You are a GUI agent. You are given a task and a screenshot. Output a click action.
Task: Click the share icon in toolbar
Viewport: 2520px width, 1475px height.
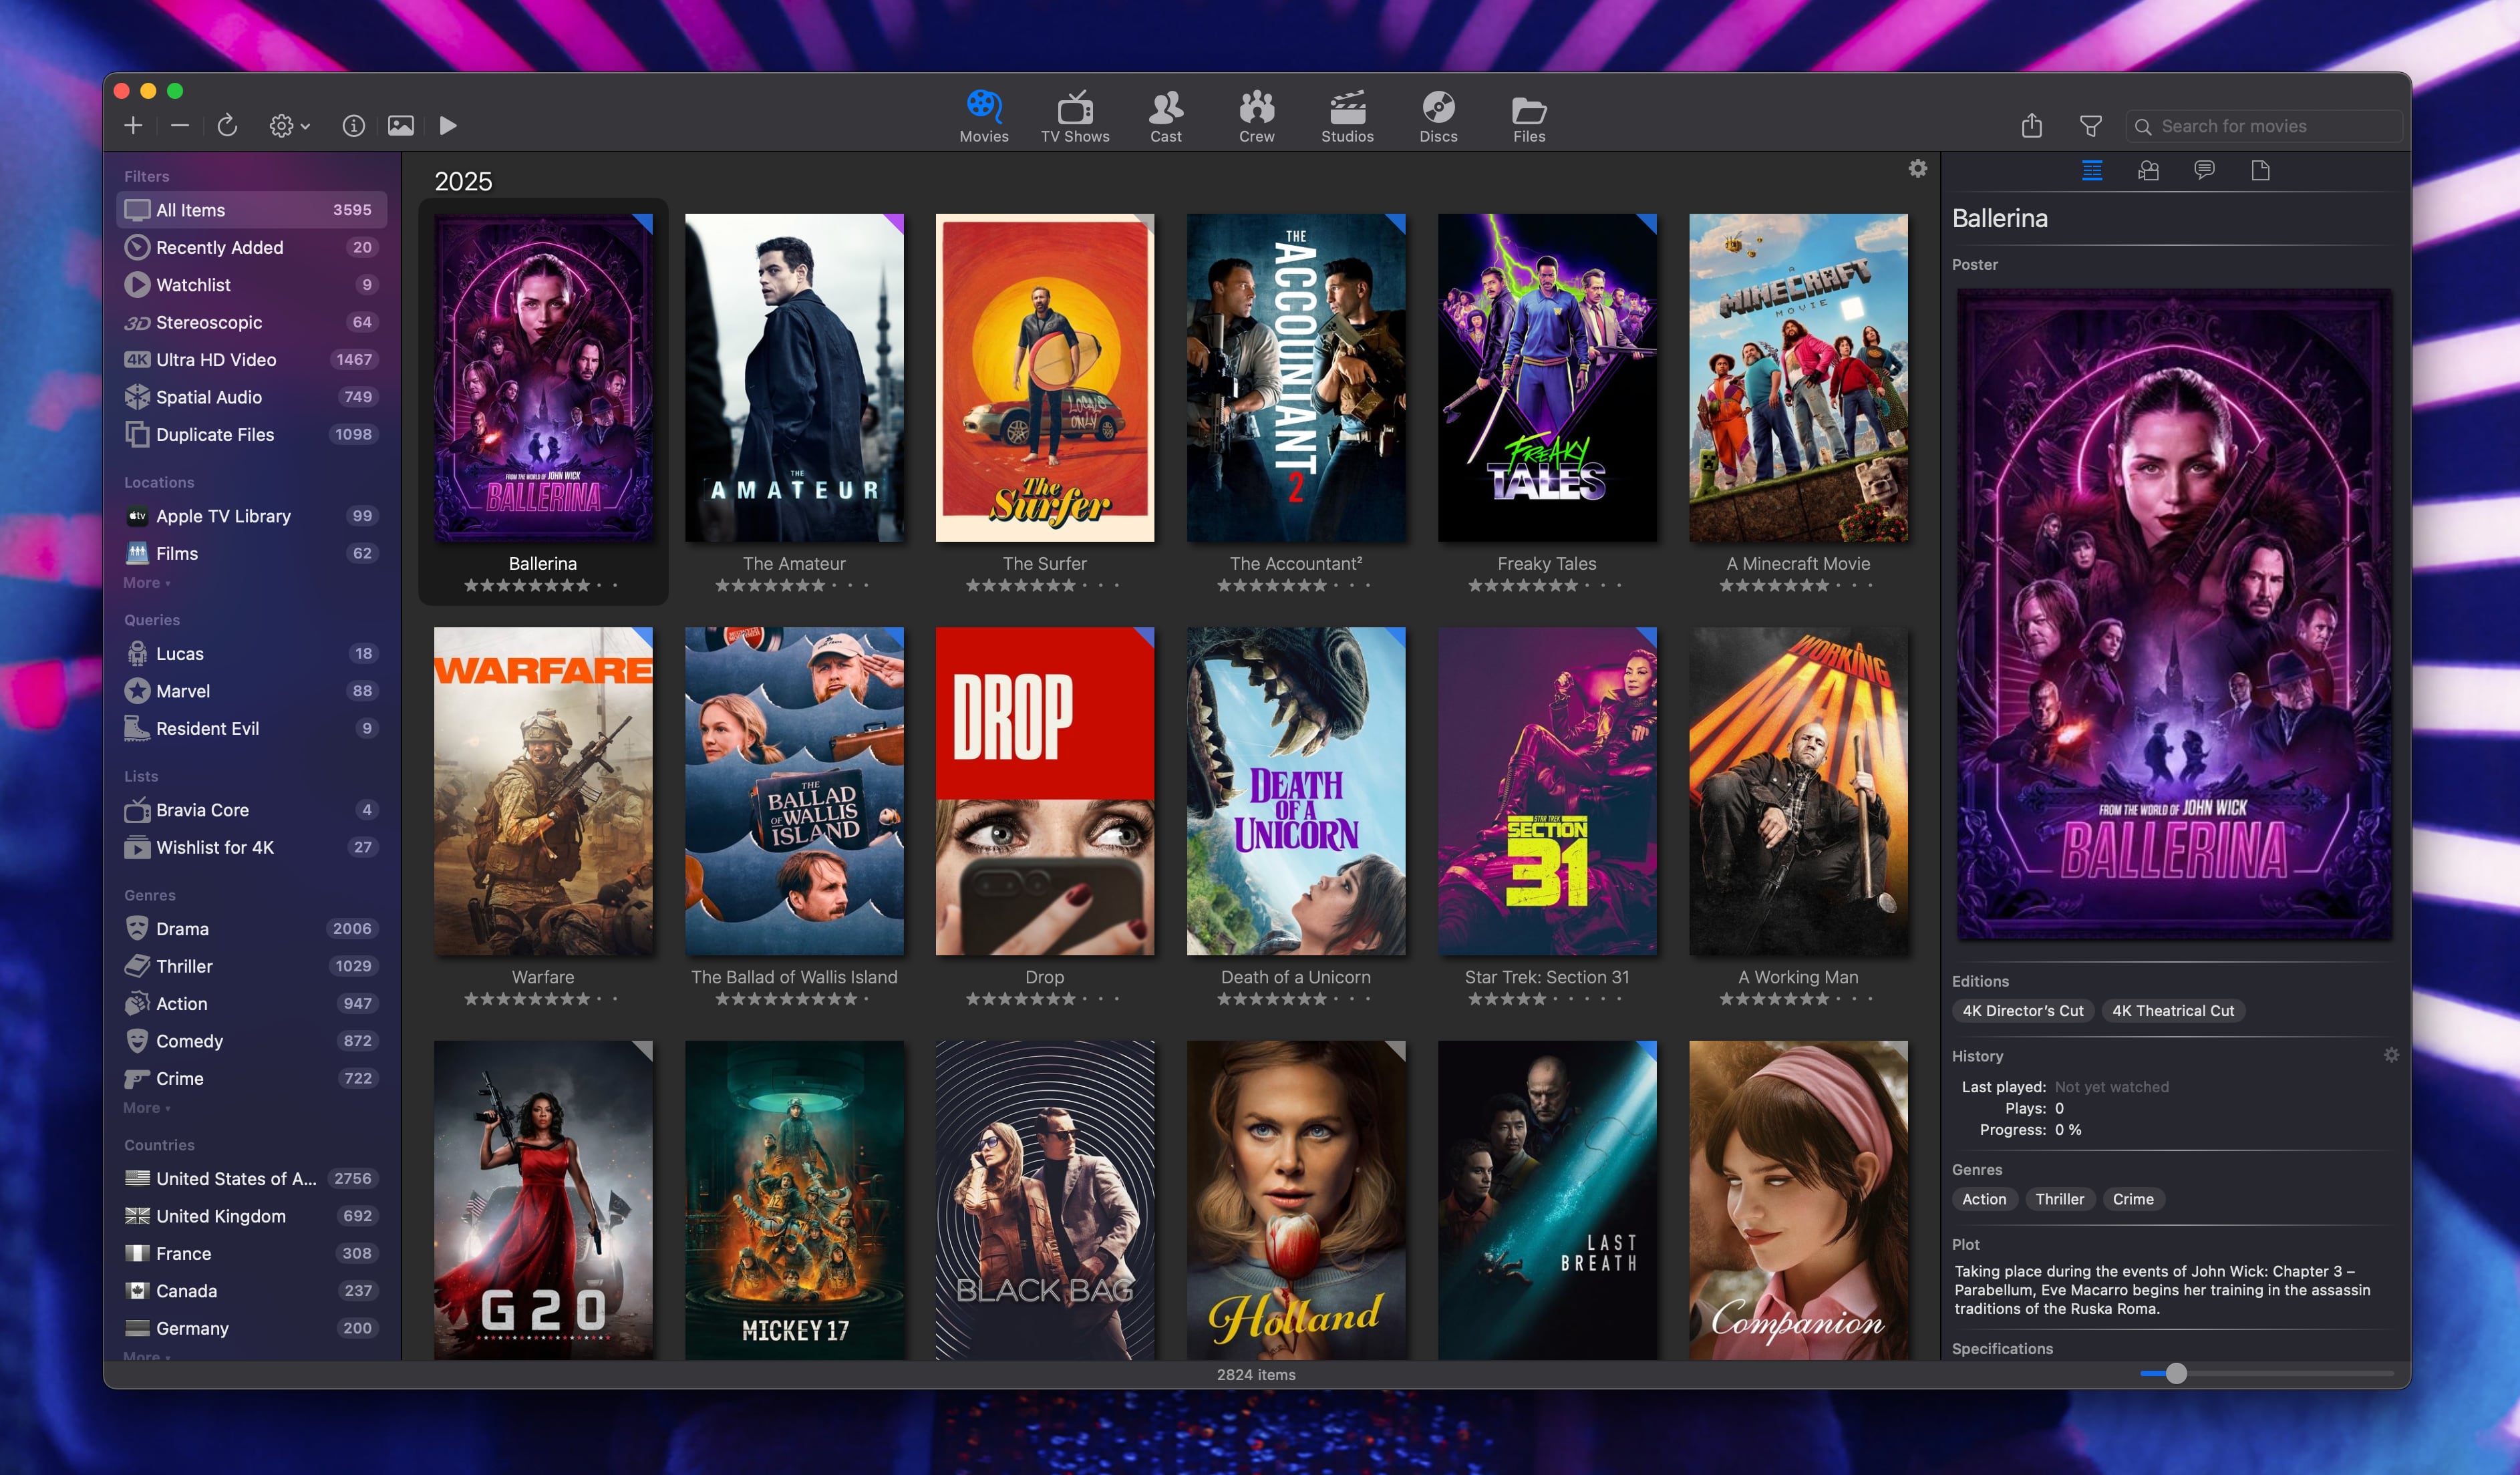point(2031,125)
